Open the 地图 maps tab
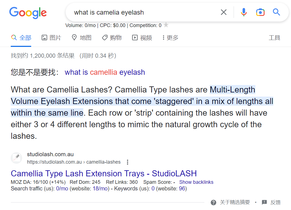Screen dimensions: 291x210 click(81, 38)
